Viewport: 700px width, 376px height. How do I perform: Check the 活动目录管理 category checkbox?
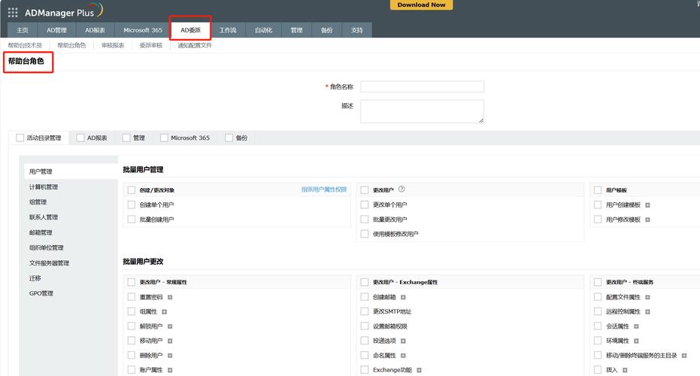(x=20, y=138)
